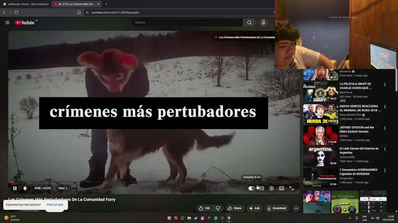Open the Windows Start menu

[x=169, y=218]
